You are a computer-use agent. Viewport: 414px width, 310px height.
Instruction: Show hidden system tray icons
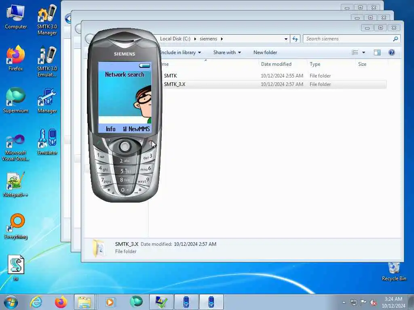click(x=344, y=302)
